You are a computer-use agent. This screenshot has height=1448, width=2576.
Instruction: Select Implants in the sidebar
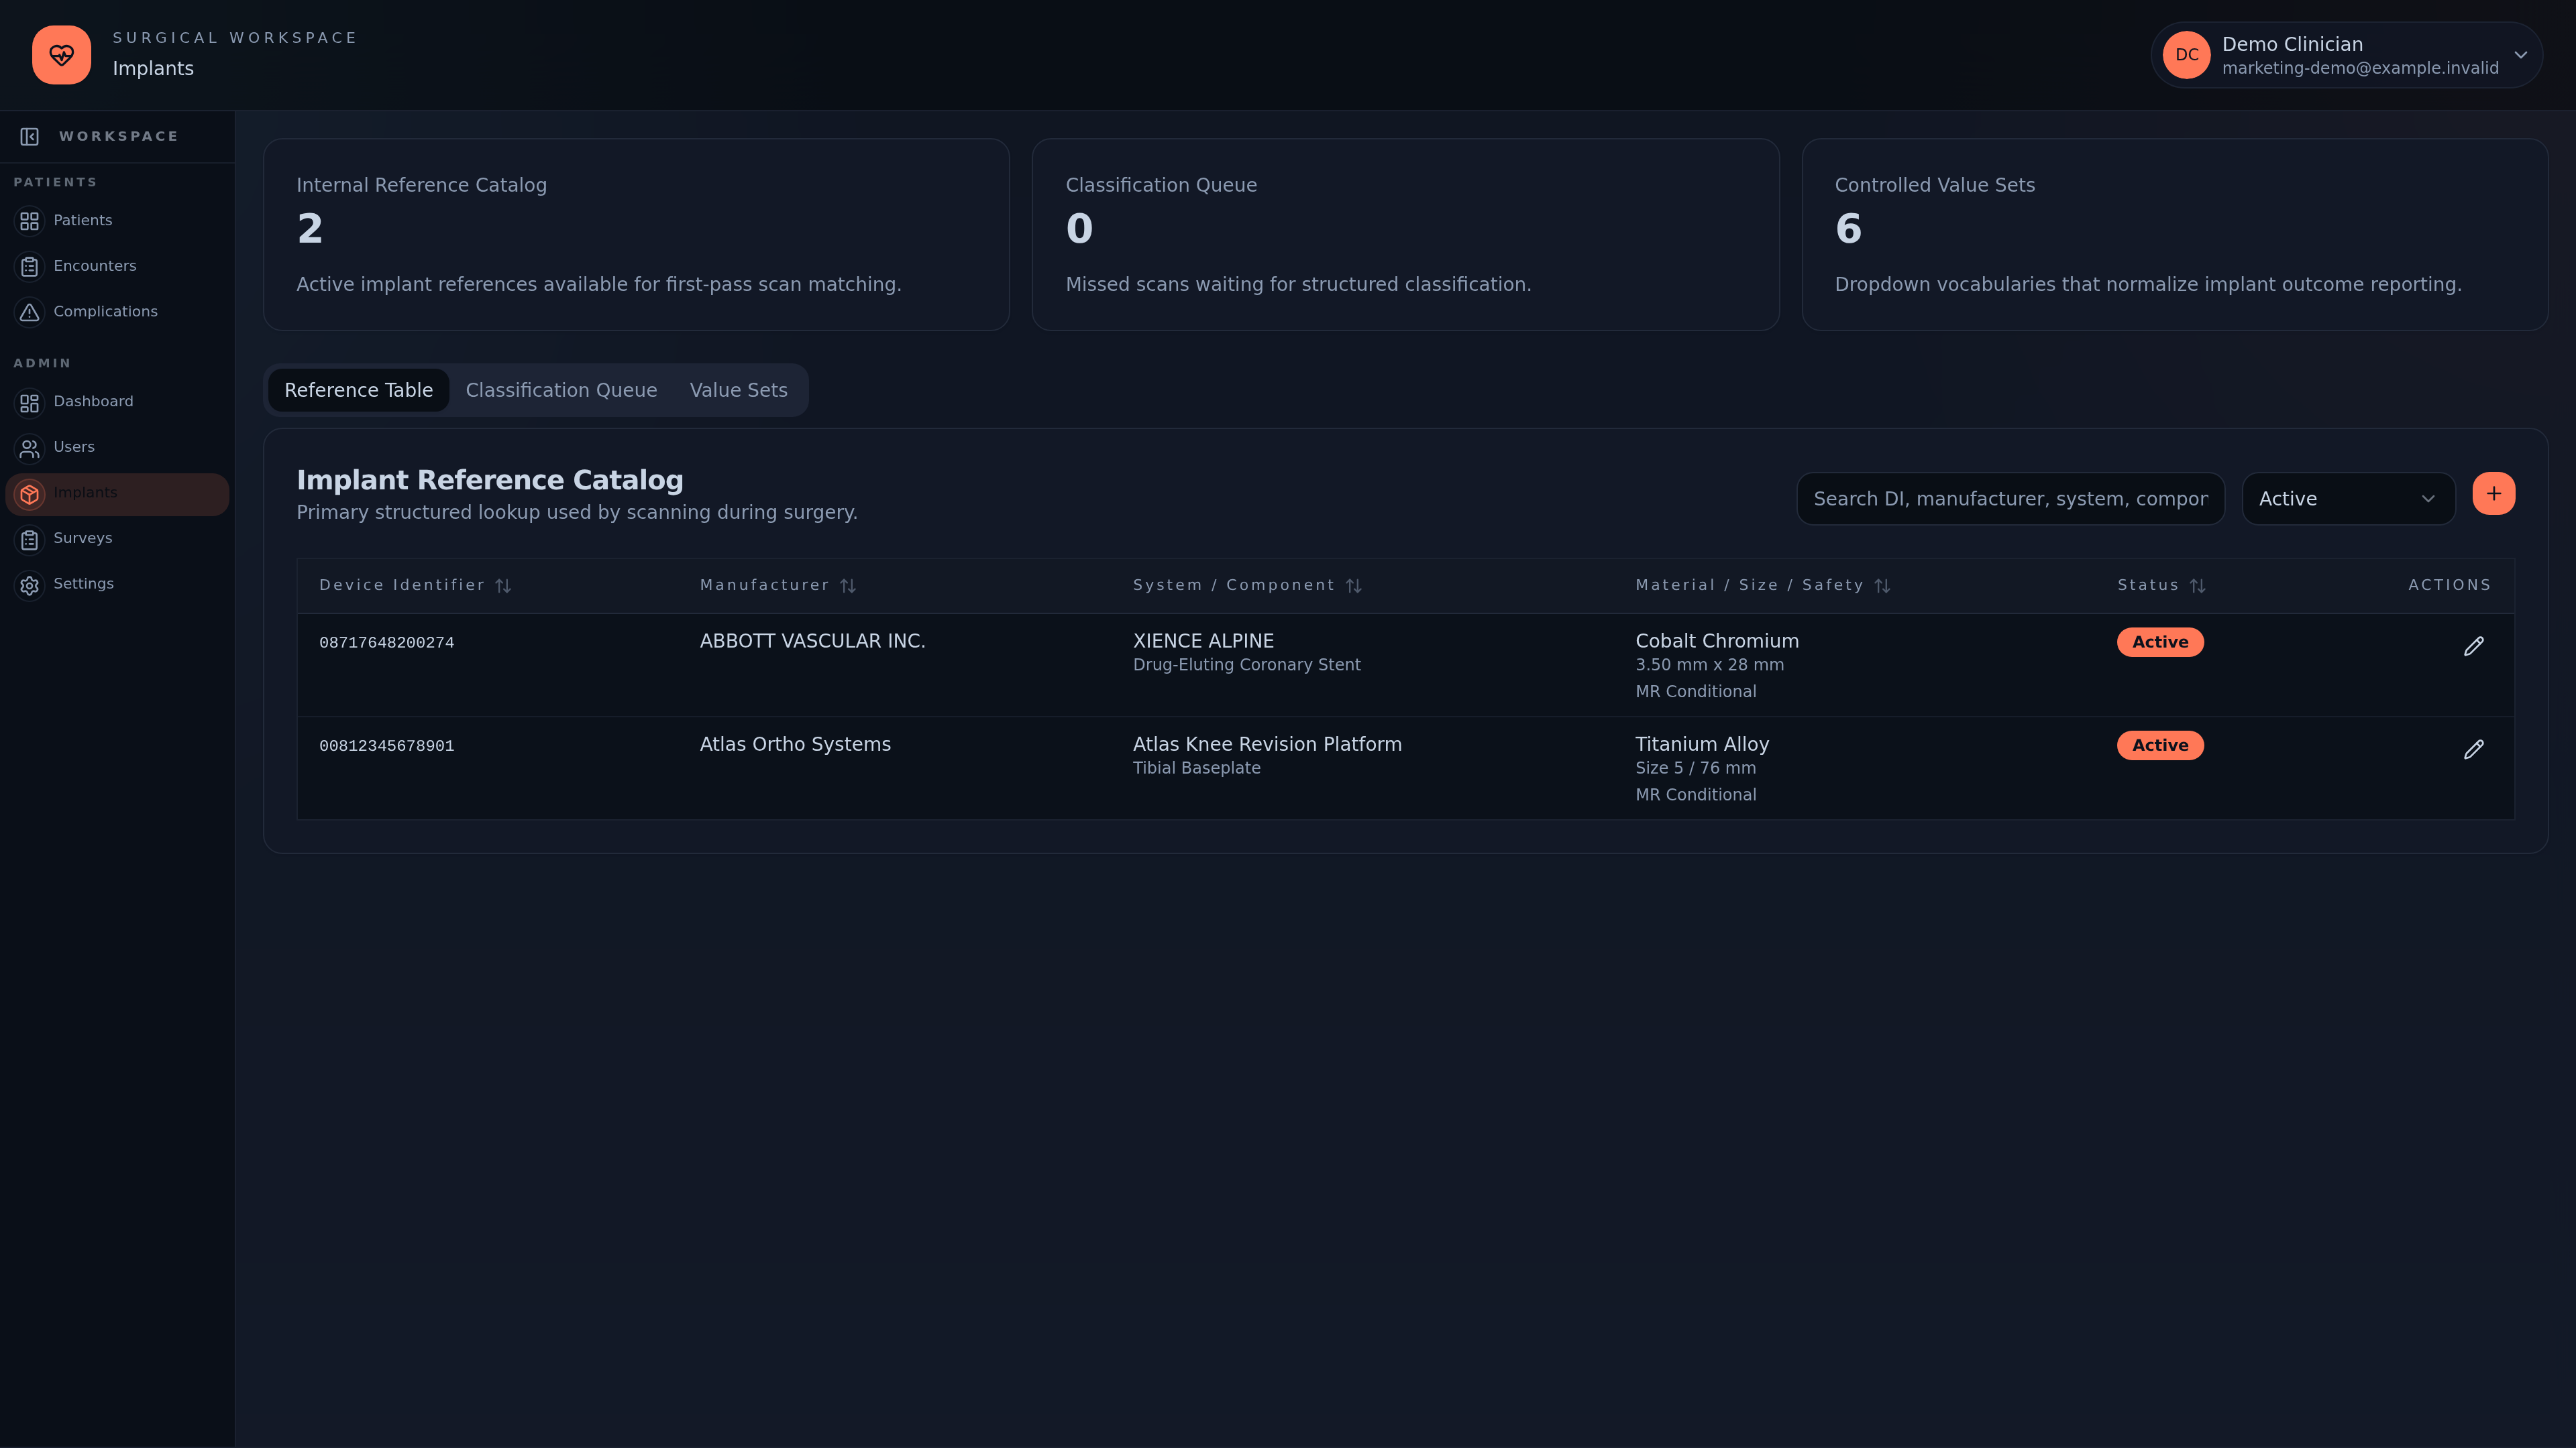pos(118,493)
